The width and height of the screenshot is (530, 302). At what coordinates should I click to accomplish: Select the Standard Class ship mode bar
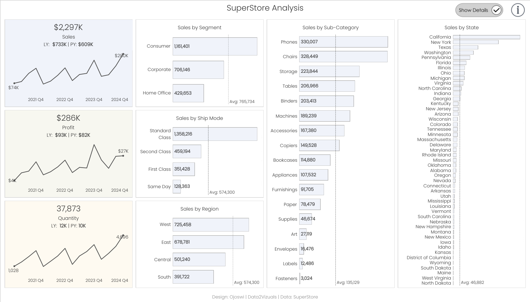(215, 134)
